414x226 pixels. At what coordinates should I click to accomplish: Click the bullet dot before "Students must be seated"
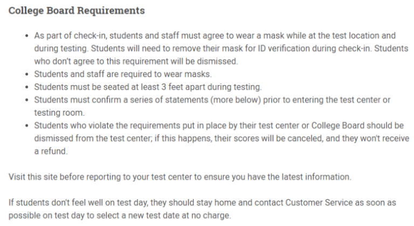(26, 87)
